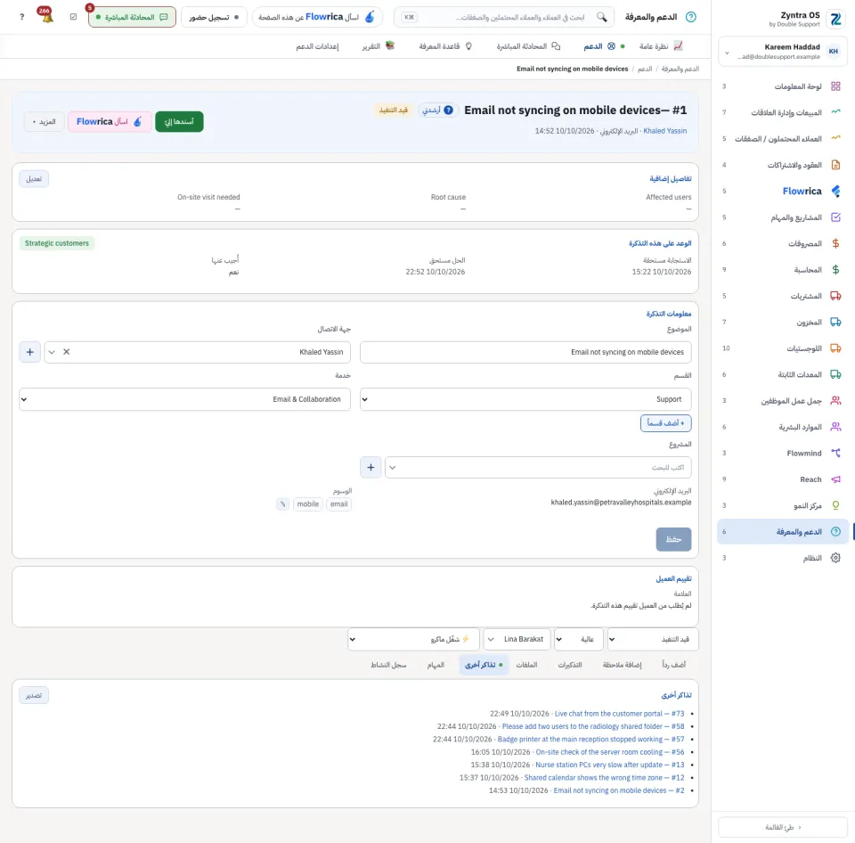Open ticket #57 Badge printer link

click(x=590, y=740)
